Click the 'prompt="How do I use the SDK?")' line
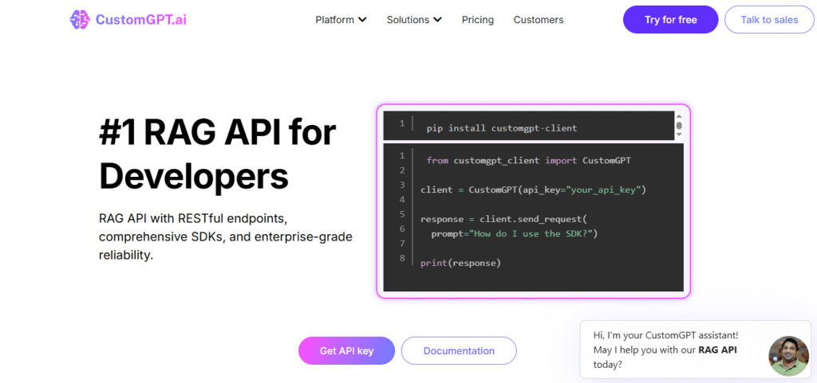 514,234
